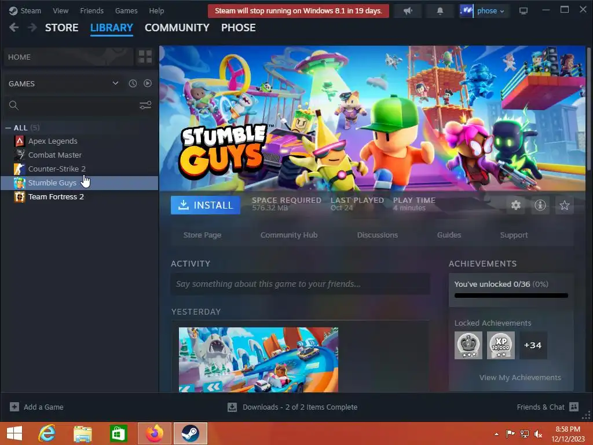Click the back navigation arrow
This screenshot has width=593, height=445.
click(14, 28)
